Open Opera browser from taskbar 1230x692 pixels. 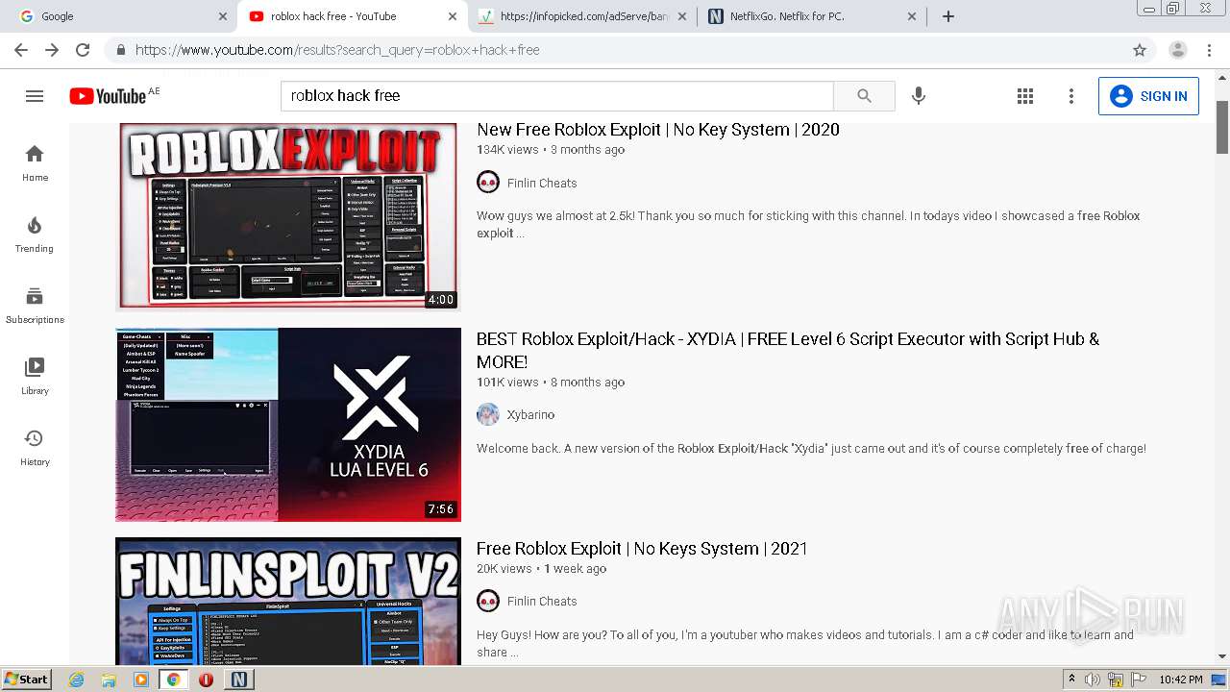(x=206, y=680)
